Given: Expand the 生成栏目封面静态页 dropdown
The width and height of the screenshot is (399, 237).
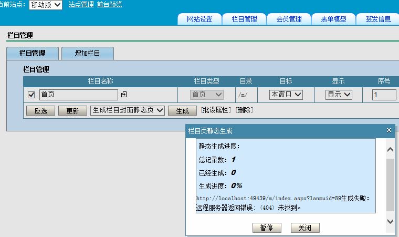Looking at the screenshot, I should point(128,110).
